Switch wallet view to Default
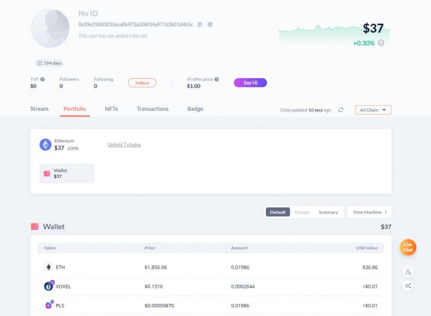The height and width of the screenshot is (316, 431). (278, 212)
